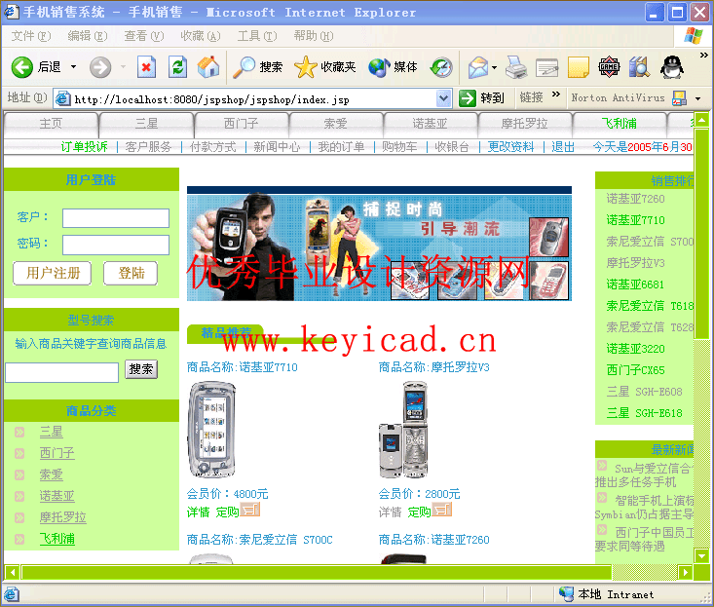
Task: Click the QQ penguin icon
Action: tap(671, 67)
